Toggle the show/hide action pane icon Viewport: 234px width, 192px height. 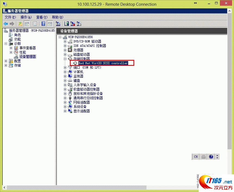tap(50, 24)
